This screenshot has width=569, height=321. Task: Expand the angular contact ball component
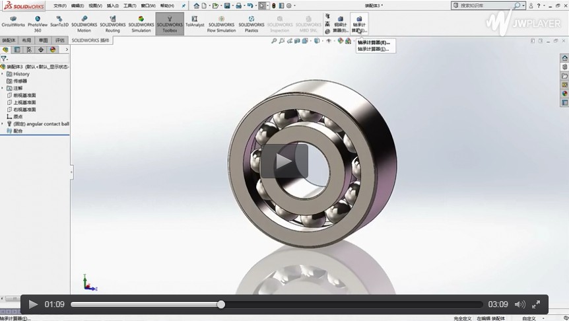pos(3,124)
